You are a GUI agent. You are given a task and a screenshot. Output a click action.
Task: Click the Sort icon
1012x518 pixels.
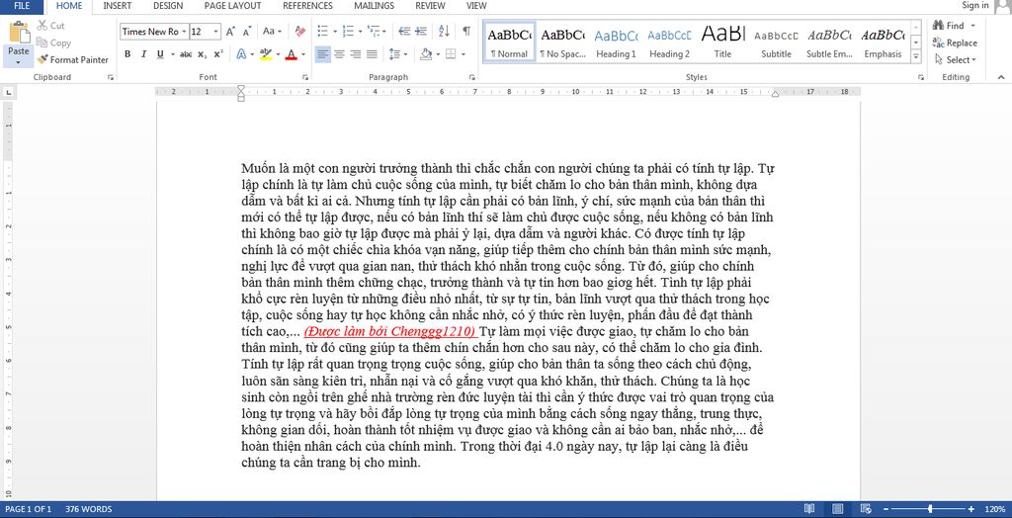(444, 31)
